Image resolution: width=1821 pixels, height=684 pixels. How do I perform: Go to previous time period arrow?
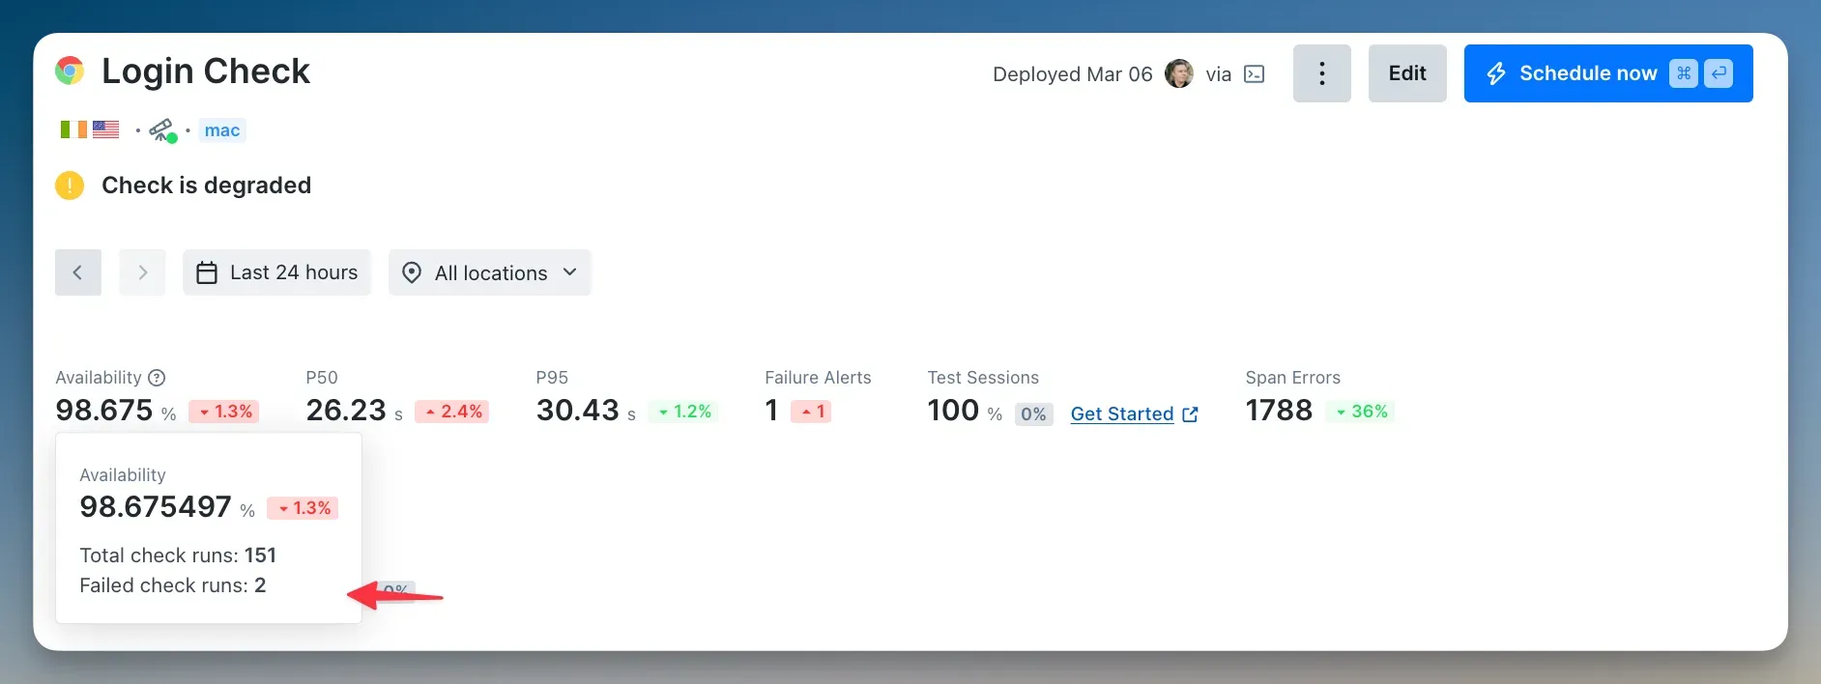tap(78, 272)
